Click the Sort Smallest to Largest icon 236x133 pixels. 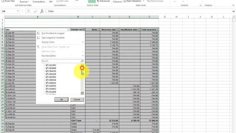38,33
